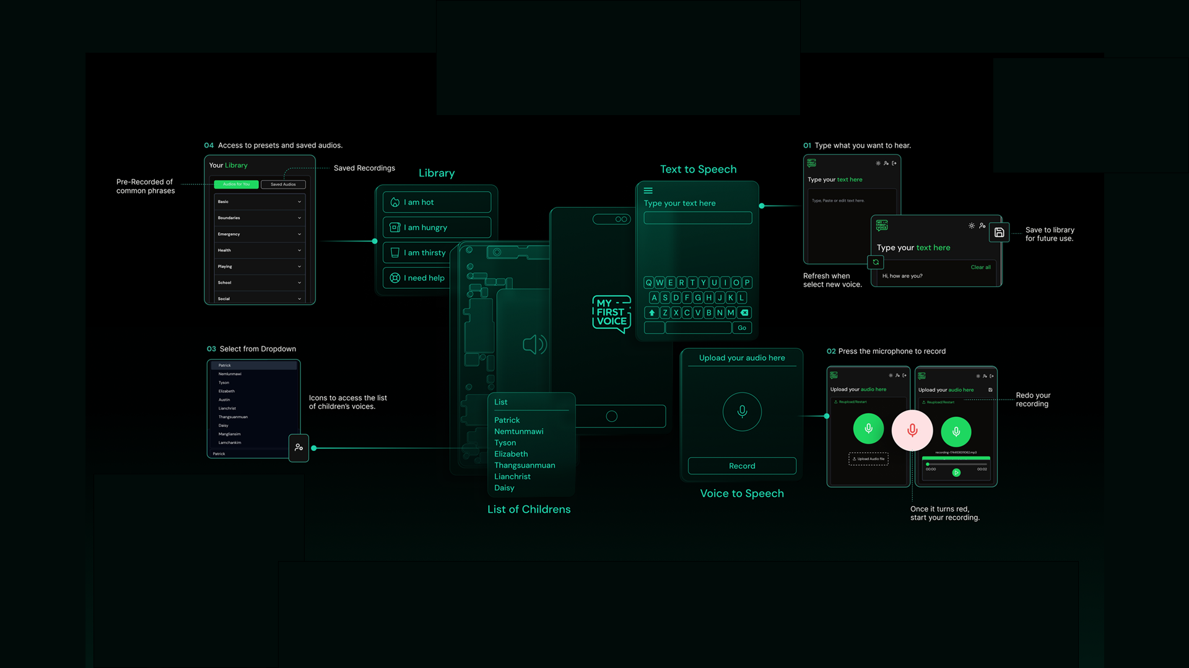Click the backspace key on keyboard

click(x=744, y=313)
